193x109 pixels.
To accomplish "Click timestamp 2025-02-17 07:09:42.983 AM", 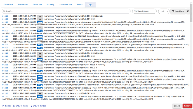I will click(24, 39).
